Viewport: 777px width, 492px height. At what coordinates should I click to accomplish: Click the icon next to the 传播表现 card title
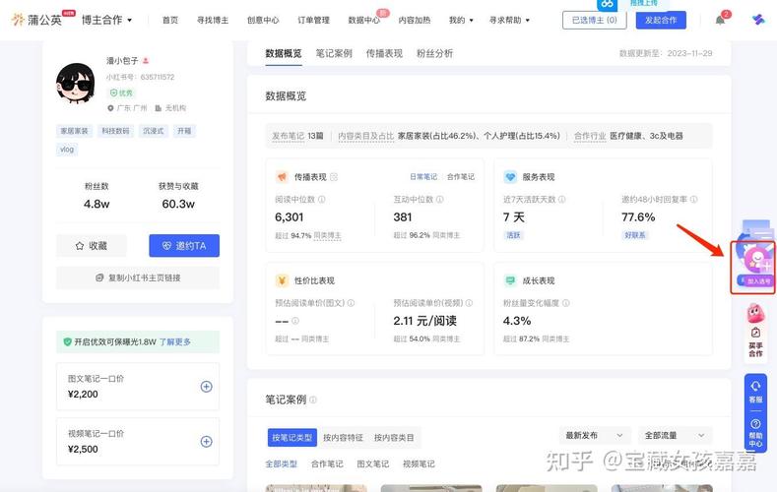click(334, 177)
